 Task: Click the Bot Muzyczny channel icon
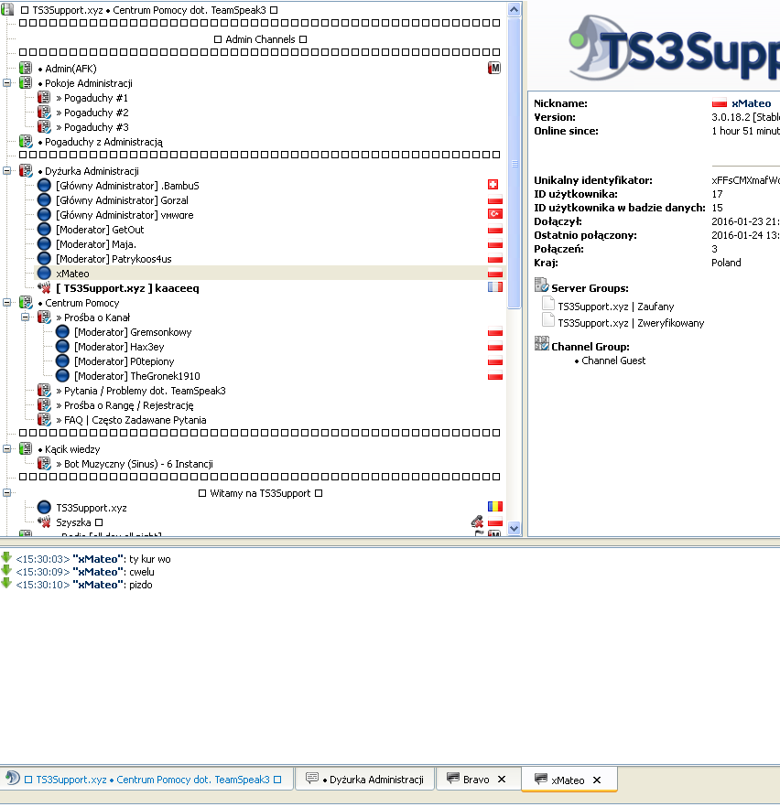point(44,464)
